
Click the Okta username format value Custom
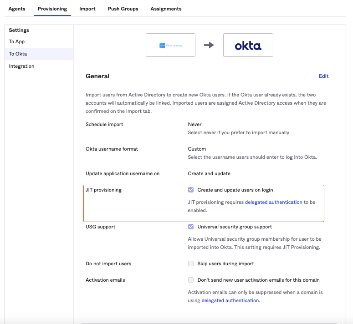pyautogui.click(x=197, y=149)
